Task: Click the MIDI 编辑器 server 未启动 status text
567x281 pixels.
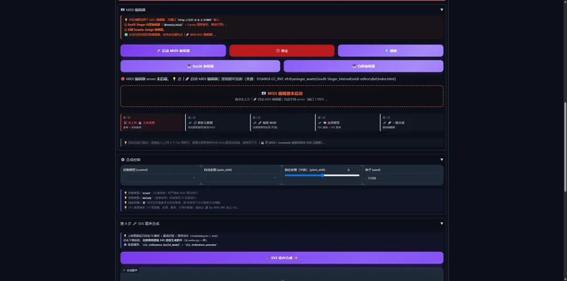Action: click(148, 79)
